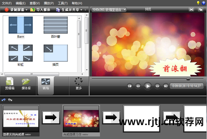Expand the 生成并共享 dropdown arrow
207x139 pixels.
[x=81, y=10]
